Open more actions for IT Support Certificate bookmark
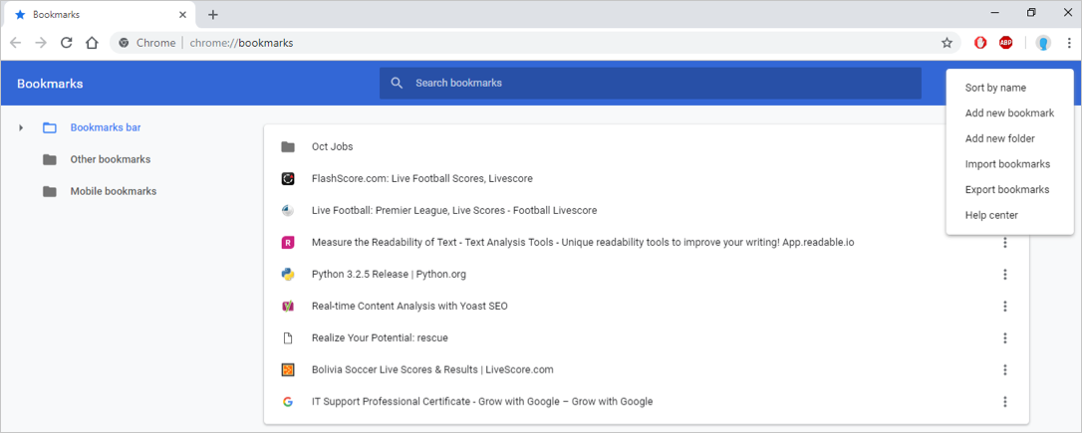Screen dimensions: 1082x433 pos(1005,402)
